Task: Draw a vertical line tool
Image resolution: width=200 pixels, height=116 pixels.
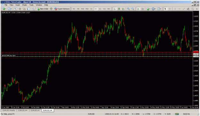Action: point(175,9)
